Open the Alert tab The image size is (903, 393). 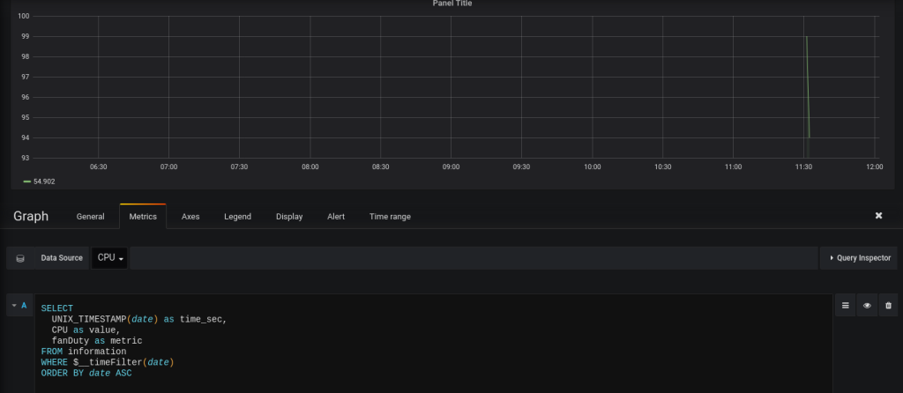[x=336, y=217]
